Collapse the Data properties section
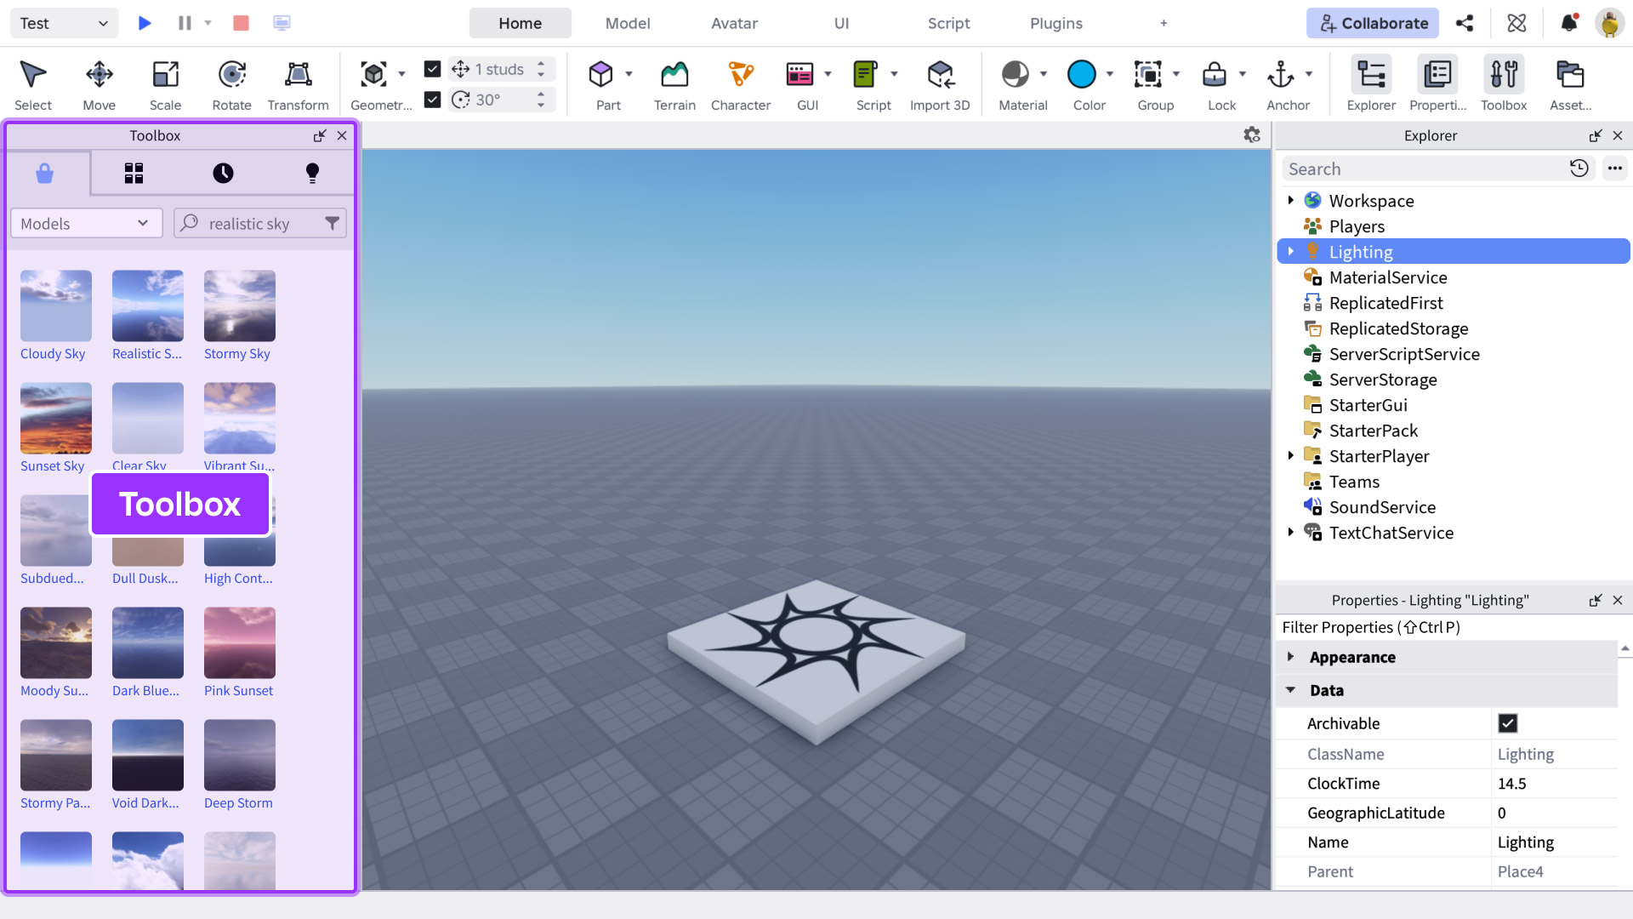This screenshot has height=919, width=1633. click(1290, 690)
